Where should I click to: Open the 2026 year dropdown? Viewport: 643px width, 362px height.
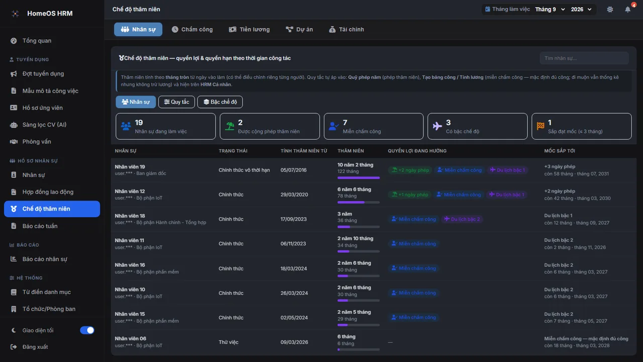pyautogui.click(x=582, y=10)
